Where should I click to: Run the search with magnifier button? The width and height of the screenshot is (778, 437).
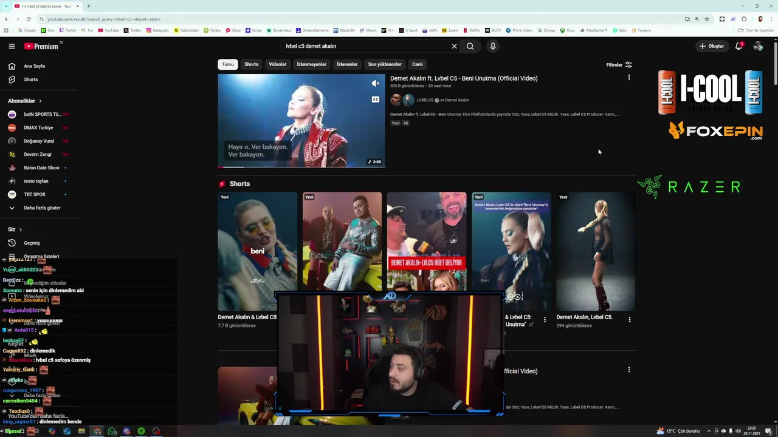pyautogui.click(x=470, y=46)
